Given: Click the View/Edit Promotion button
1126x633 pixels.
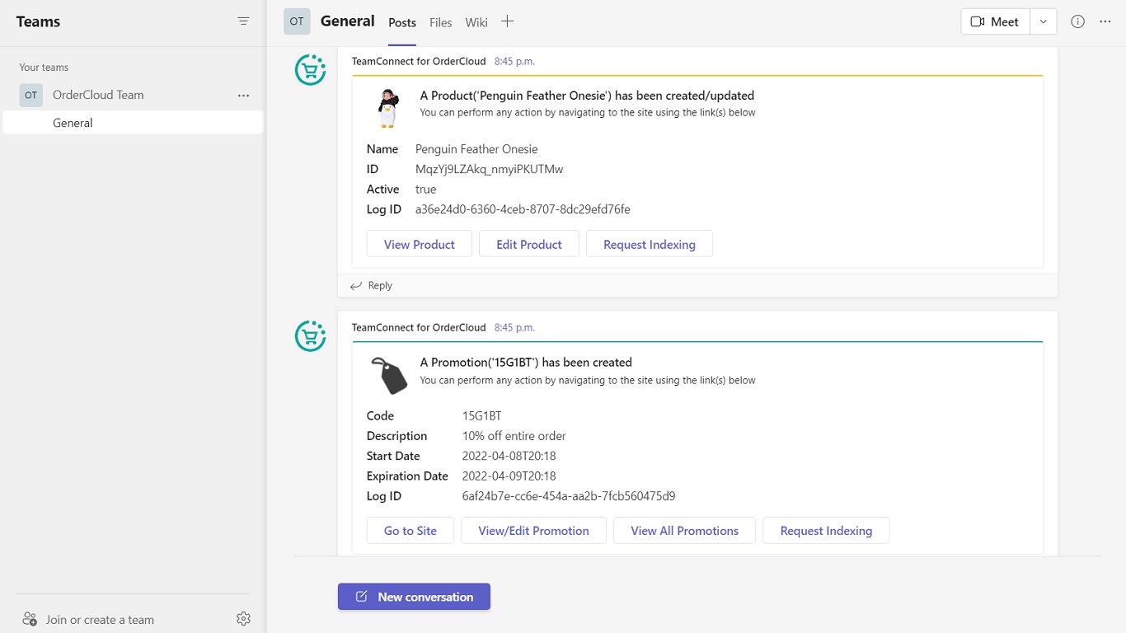Looking at the screenshot, I should (533, 531).
